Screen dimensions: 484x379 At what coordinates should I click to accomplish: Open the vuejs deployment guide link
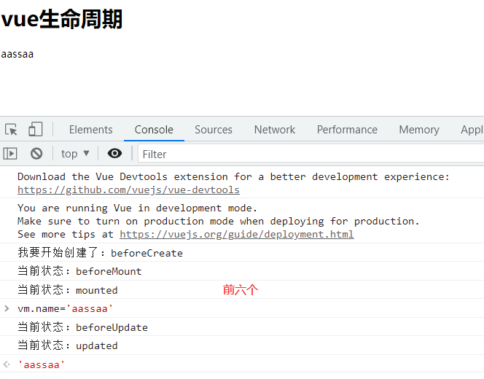pos(236,234)
